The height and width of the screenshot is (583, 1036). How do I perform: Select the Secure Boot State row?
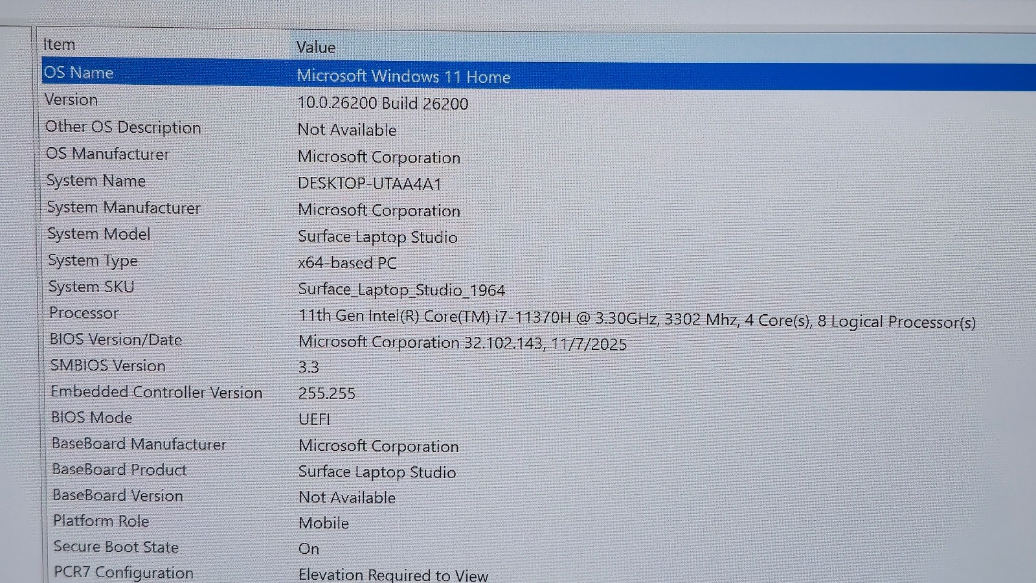116,547
